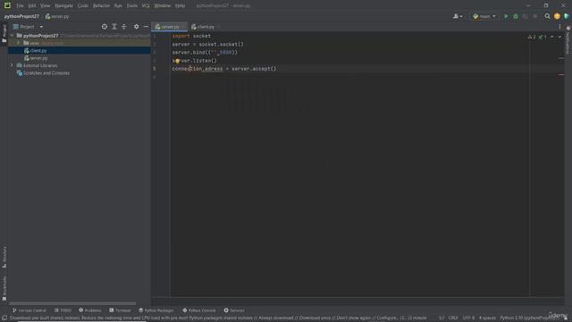The image size is (572, 322).
Task: Click the UTF-8 encoding status
Action: click(x=468, y=318)
